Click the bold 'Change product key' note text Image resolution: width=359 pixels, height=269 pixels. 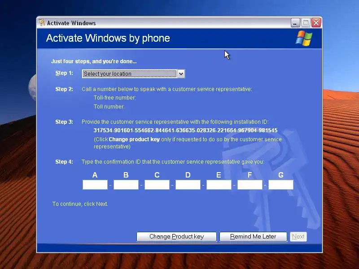pyautogui.click(x=134, y=139)
